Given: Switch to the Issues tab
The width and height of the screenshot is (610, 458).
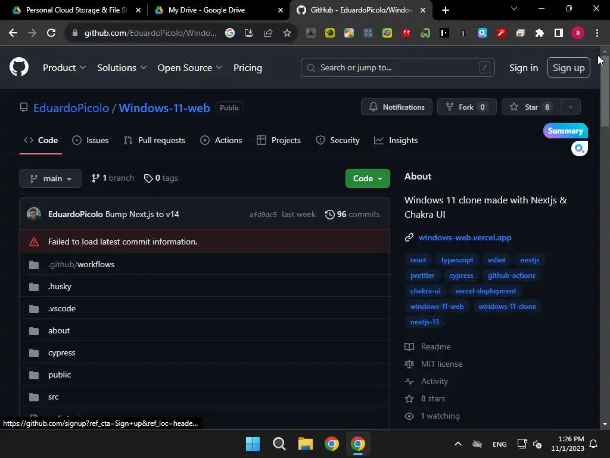Looking at the screenshot, I should [x=91, y=140].
